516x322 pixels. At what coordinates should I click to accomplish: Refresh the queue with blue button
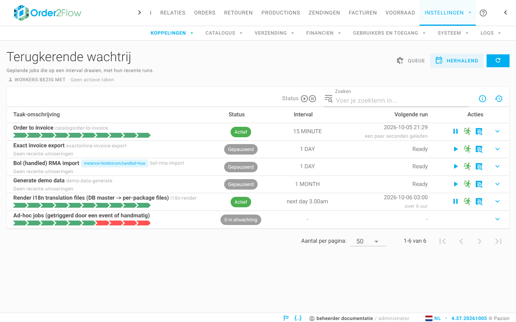point(498,61)
